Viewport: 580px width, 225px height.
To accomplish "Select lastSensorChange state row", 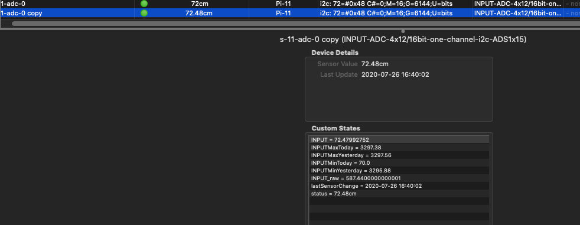I will click(399, 186).
